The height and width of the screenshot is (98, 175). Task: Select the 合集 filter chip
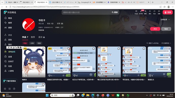click(x=32, y=43)
